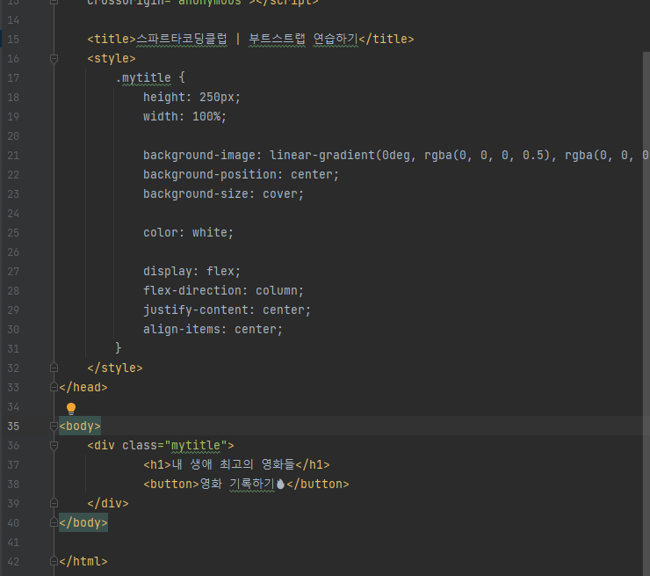The width and height of the screenshot is (650, 576).
Task: Click line number 27 in the gutter
Action: coord(13,272)
